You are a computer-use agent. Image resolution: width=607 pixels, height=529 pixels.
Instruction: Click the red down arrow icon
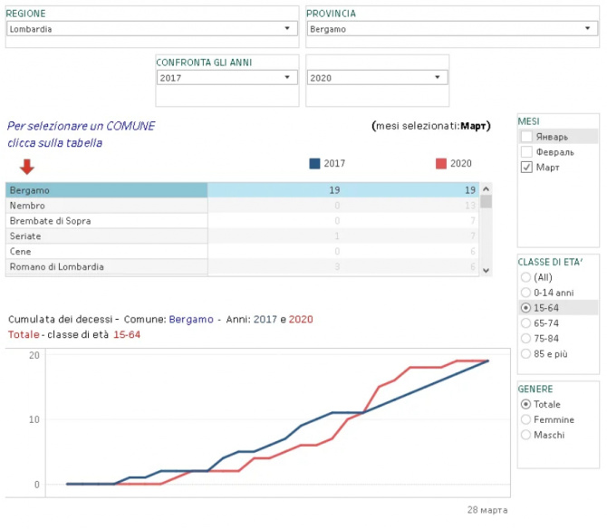27,167
